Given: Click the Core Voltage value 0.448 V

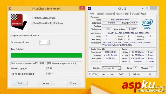Looking at the screenshot, I should coord(132,29).
